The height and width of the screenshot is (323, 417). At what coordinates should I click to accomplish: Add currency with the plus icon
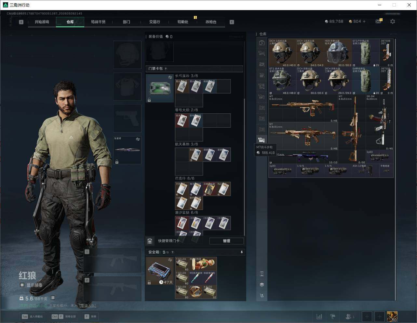pos(364,21)
